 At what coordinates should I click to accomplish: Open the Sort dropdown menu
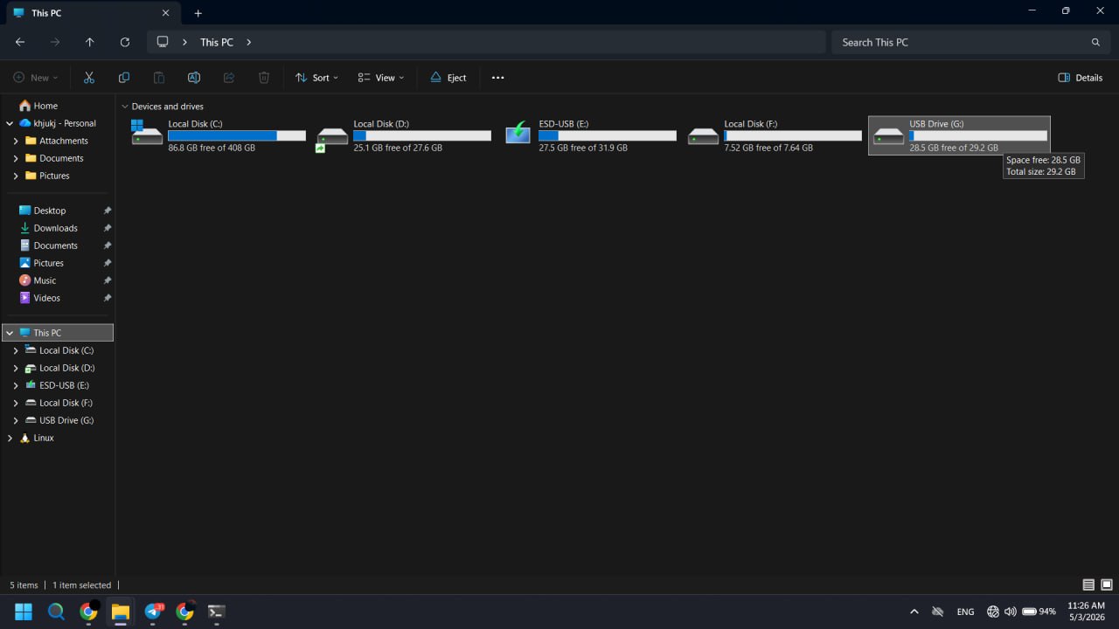[x=316, y=78]
